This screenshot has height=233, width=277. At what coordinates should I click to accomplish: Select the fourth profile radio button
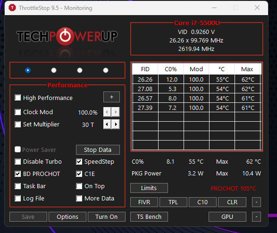coord(106,70)
